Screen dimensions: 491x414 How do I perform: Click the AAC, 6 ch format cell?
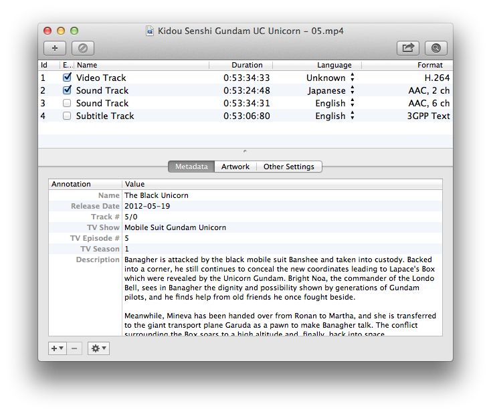[429, 104]
